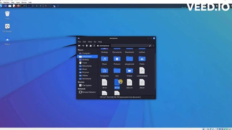Click the file pane vertical scrollbar

tap(155, 71)
